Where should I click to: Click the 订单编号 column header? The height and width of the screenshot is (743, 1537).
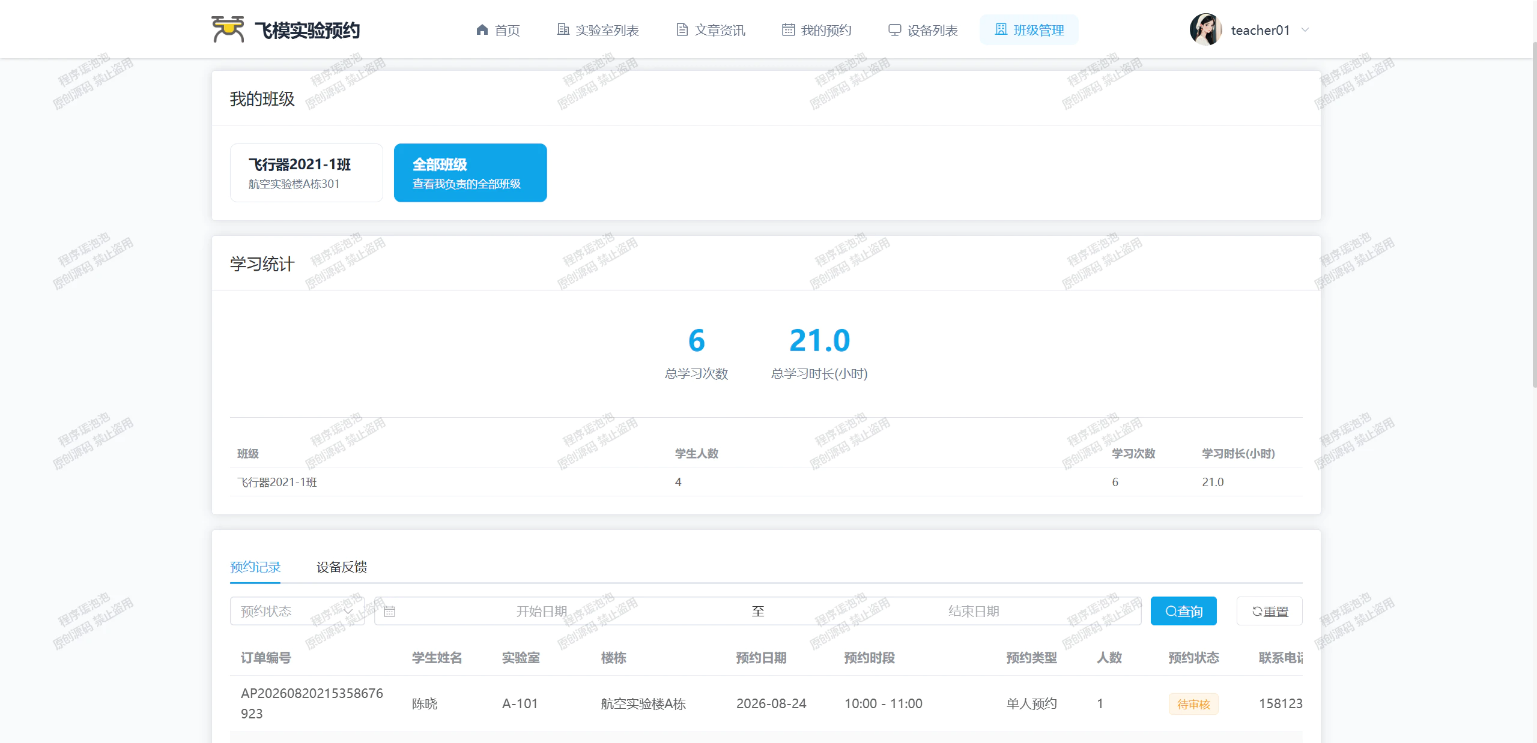266,658
